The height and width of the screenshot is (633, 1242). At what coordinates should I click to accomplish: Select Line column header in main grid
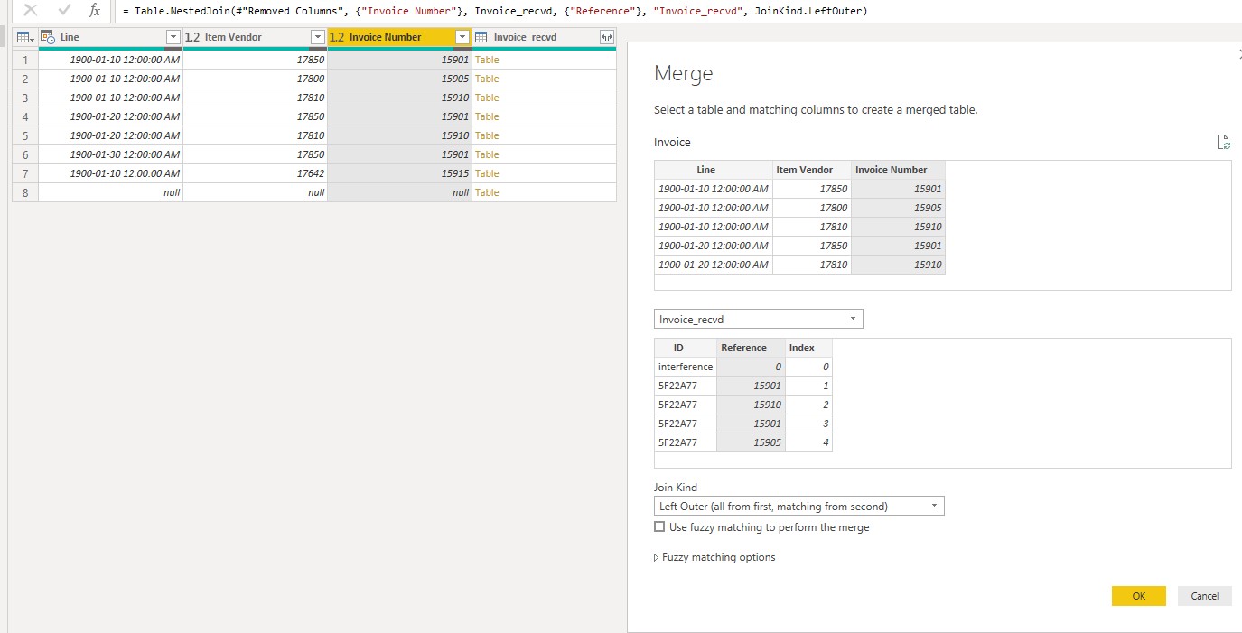[110, 37]
